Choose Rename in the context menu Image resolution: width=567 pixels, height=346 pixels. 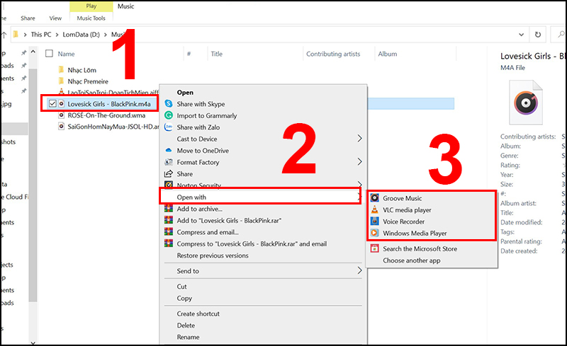click(x=188, y=337)
